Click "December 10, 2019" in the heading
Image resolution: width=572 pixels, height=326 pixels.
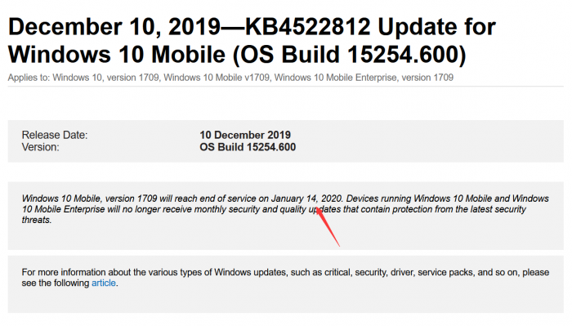click(114, 27)
